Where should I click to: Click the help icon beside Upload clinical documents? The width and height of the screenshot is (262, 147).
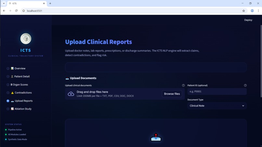point(183,85)
